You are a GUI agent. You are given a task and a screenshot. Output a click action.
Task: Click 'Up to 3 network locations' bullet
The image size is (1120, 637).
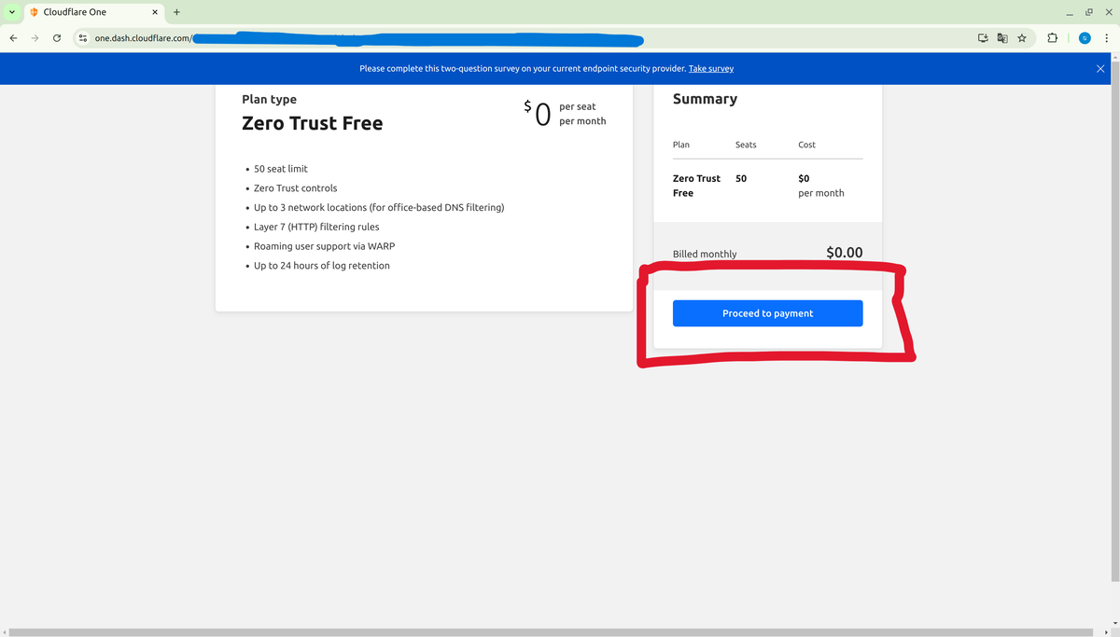tap(379, 207)
